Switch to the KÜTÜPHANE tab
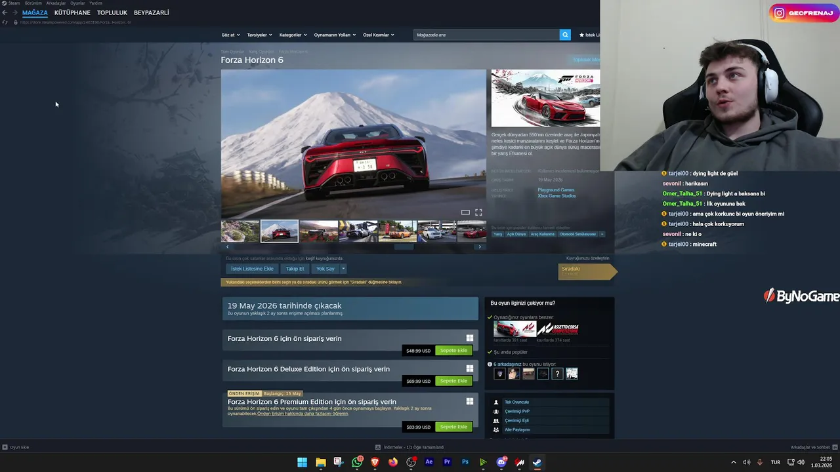This screenshot has width=840, height=472. point(72,12)
